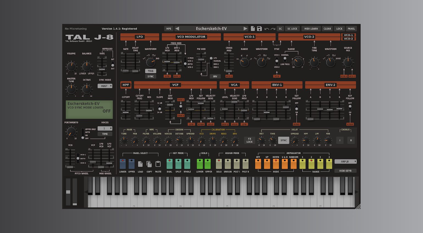Copy panel settings with the COPY icon
This screenshot has height=233, width=423.
click(x=149, y=163)
